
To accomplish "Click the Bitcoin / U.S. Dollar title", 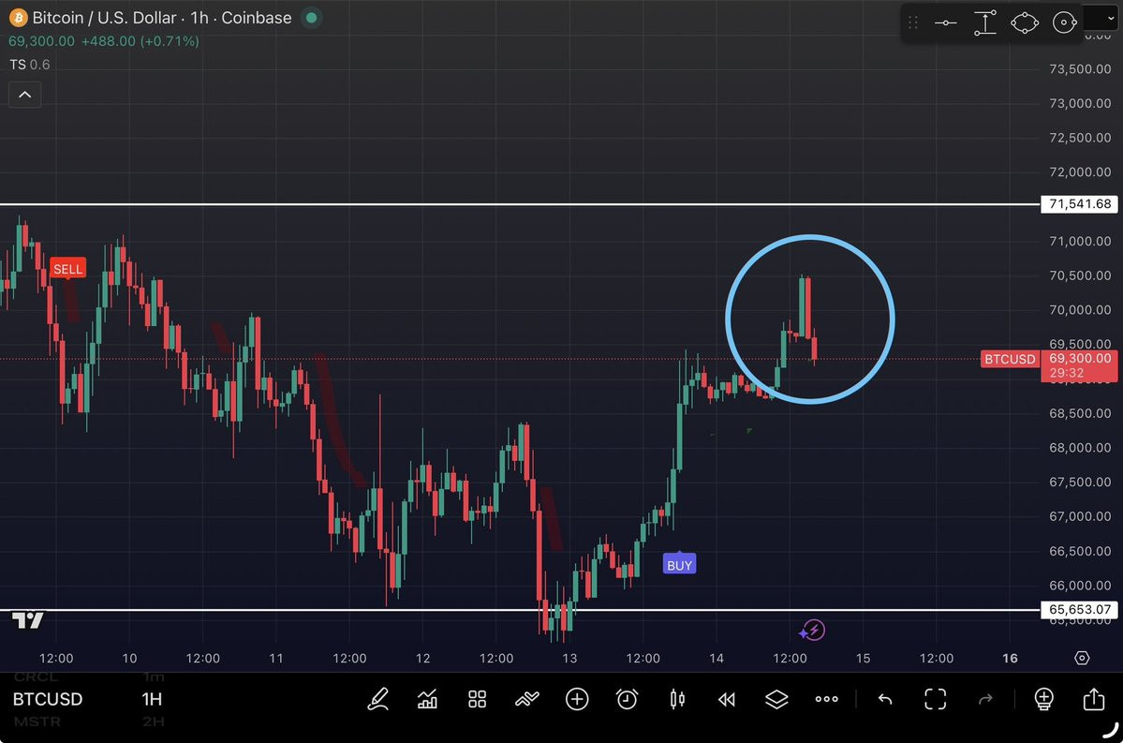I will [x=104, y=17].
